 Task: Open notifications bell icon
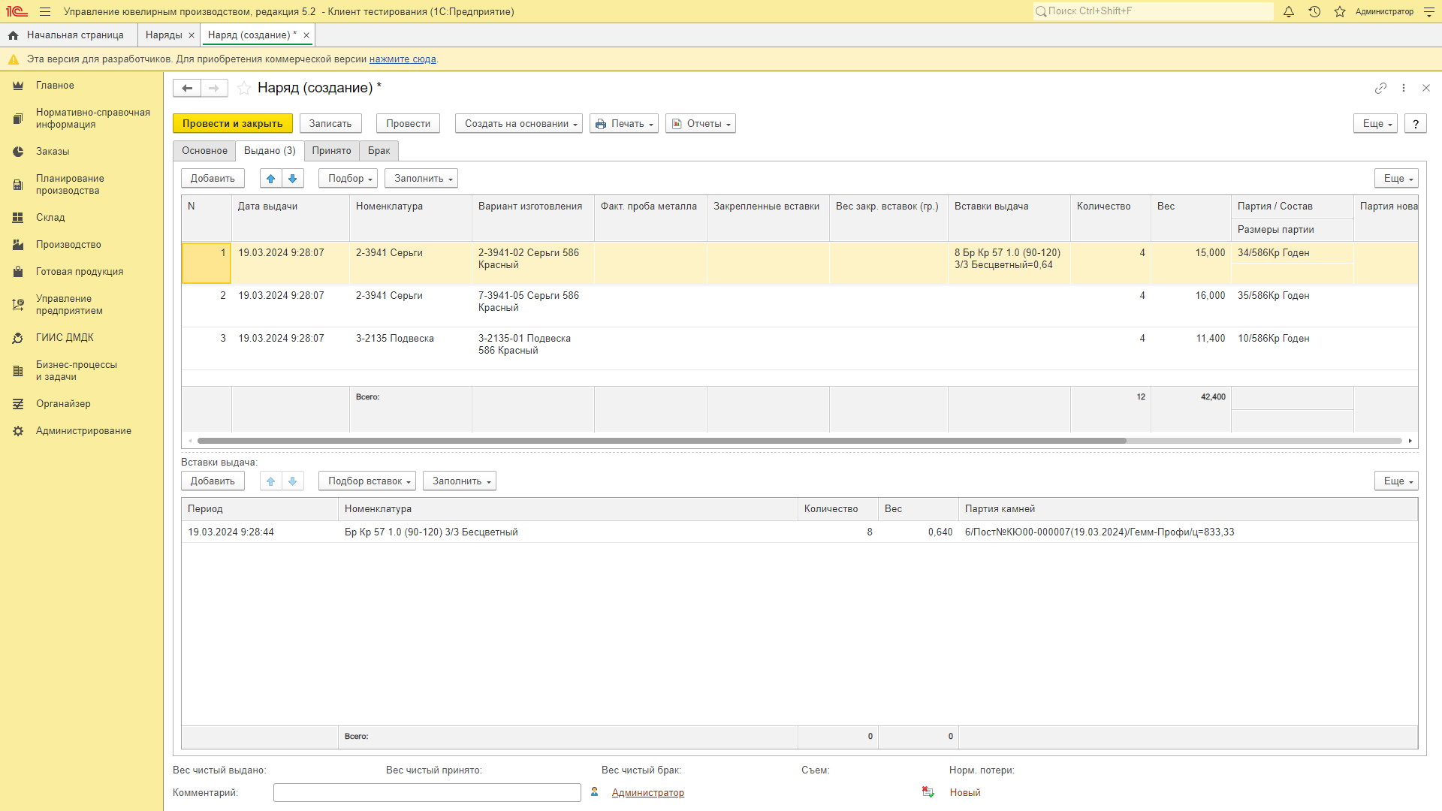pos(1289,12)
